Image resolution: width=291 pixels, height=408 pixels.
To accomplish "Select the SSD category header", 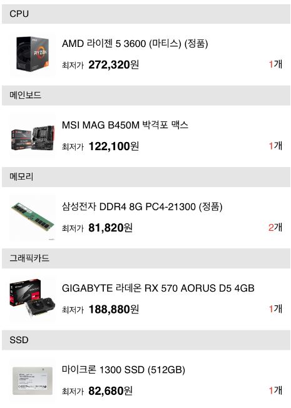I will 146,340.
